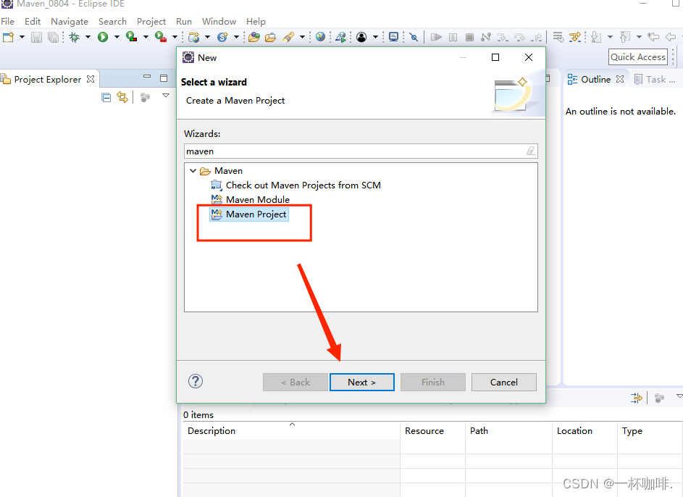Click the Suspend pause icon
Screen dimensions: 683x497
453,37
